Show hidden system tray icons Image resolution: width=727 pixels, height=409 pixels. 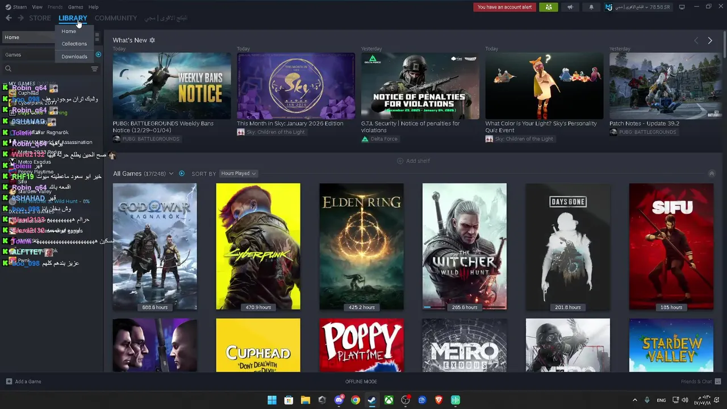point(635,400)
